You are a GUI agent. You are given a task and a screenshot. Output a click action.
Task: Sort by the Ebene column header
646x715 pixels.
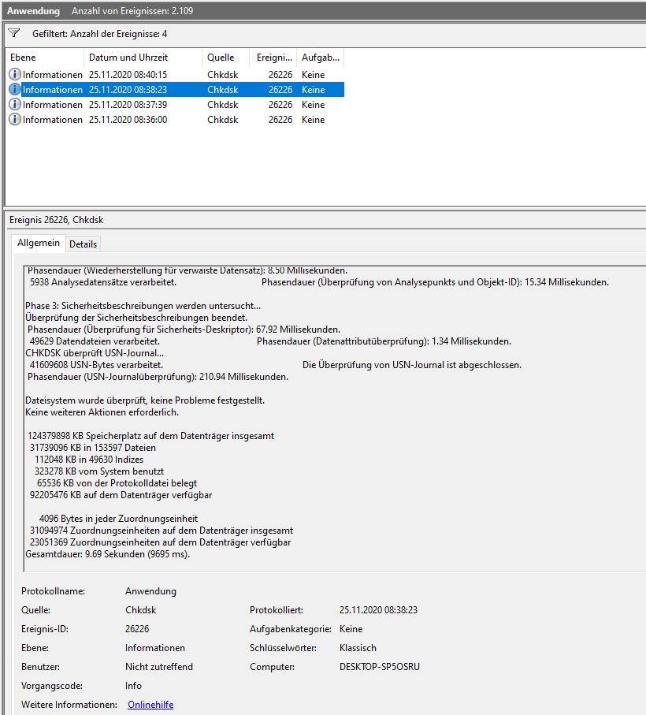[x=44, y=58]
